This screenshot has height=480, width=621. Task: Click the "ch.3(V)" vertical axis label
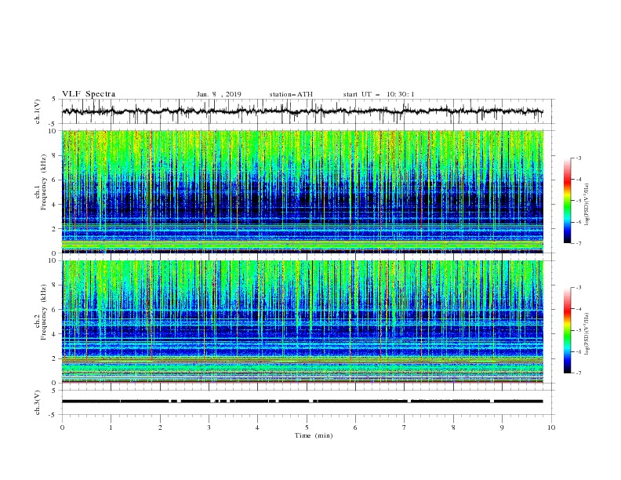tap(38, 402)
